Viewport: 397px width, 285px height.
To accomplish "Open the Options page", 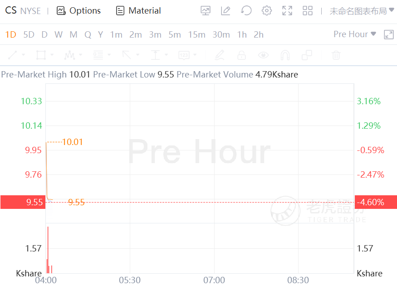I will [78, 10].
